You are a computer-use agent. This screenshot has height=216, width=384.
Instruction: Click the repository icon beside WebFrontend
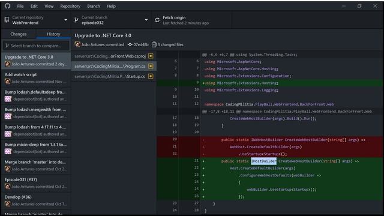(7, 20)
